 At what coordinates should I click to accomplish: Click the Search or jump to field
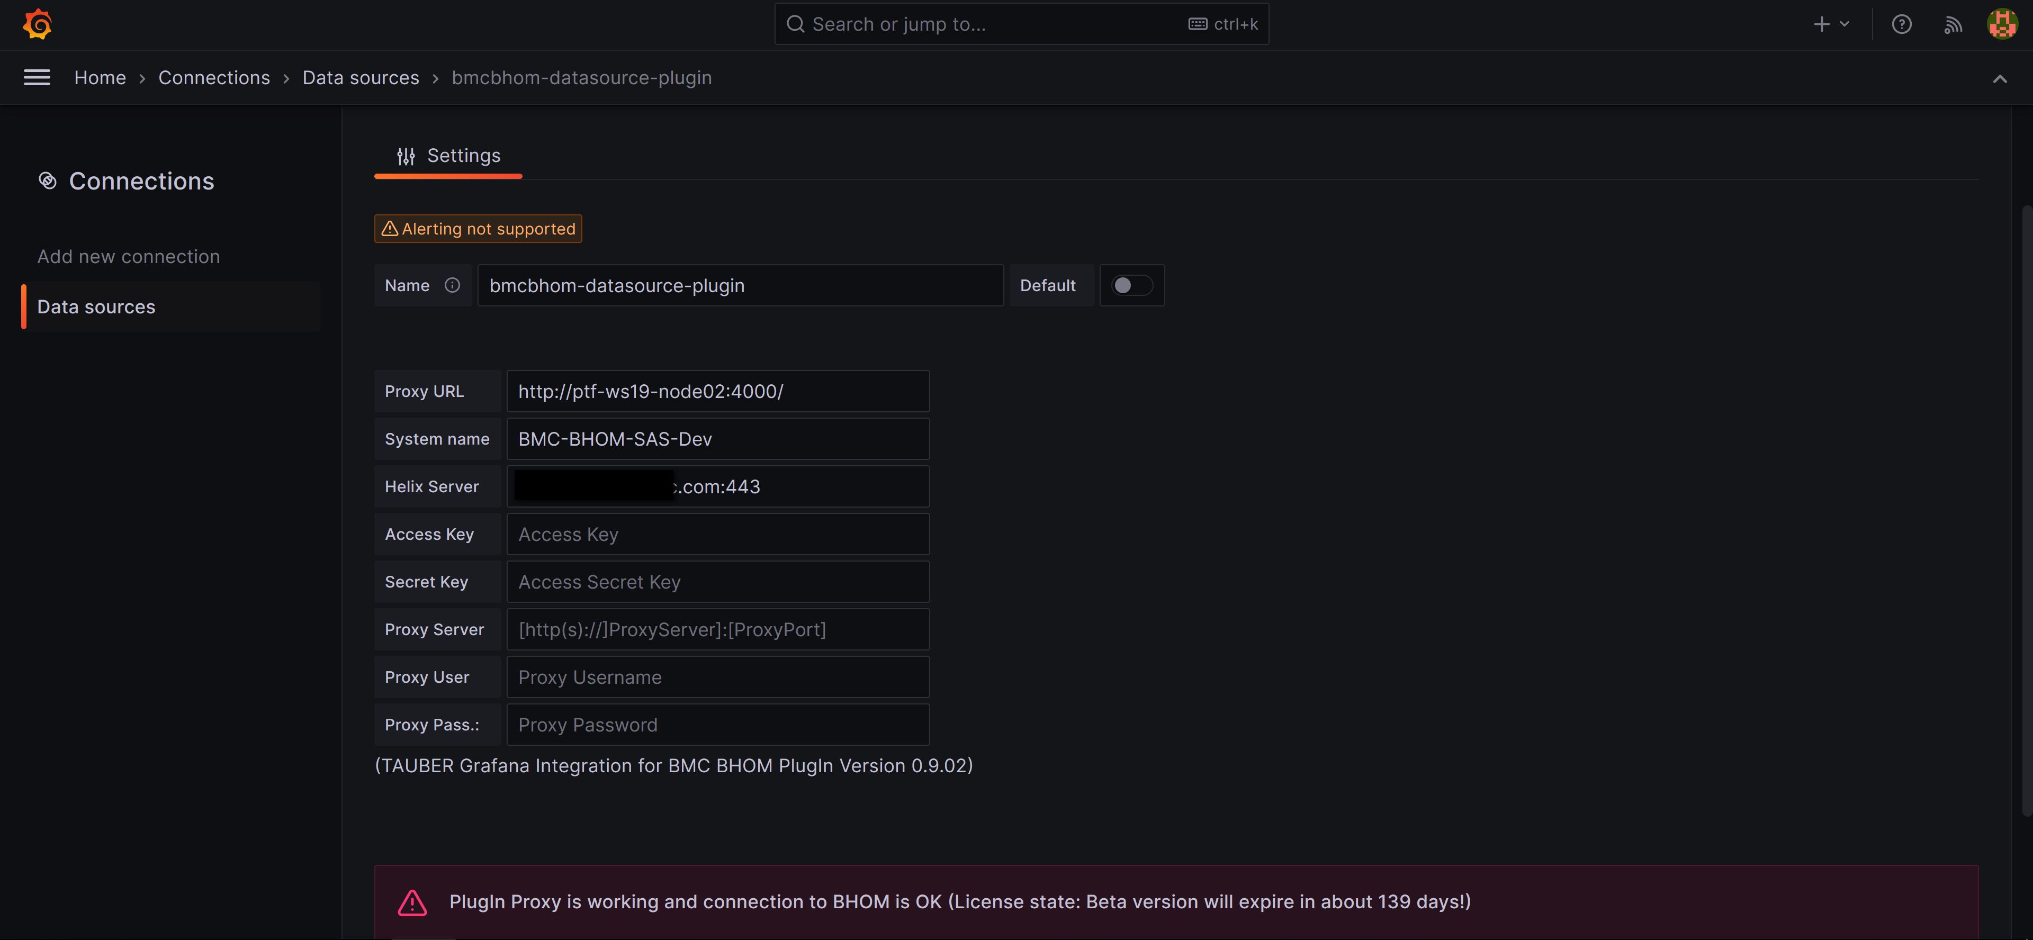click(1021, 24)
